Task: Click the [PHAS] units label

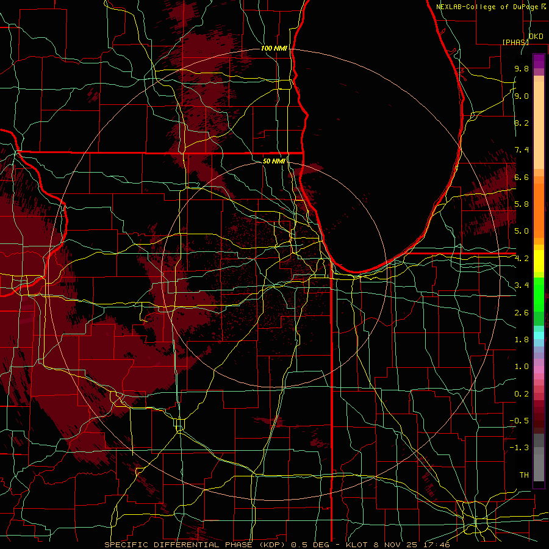Action: point(515,42)
